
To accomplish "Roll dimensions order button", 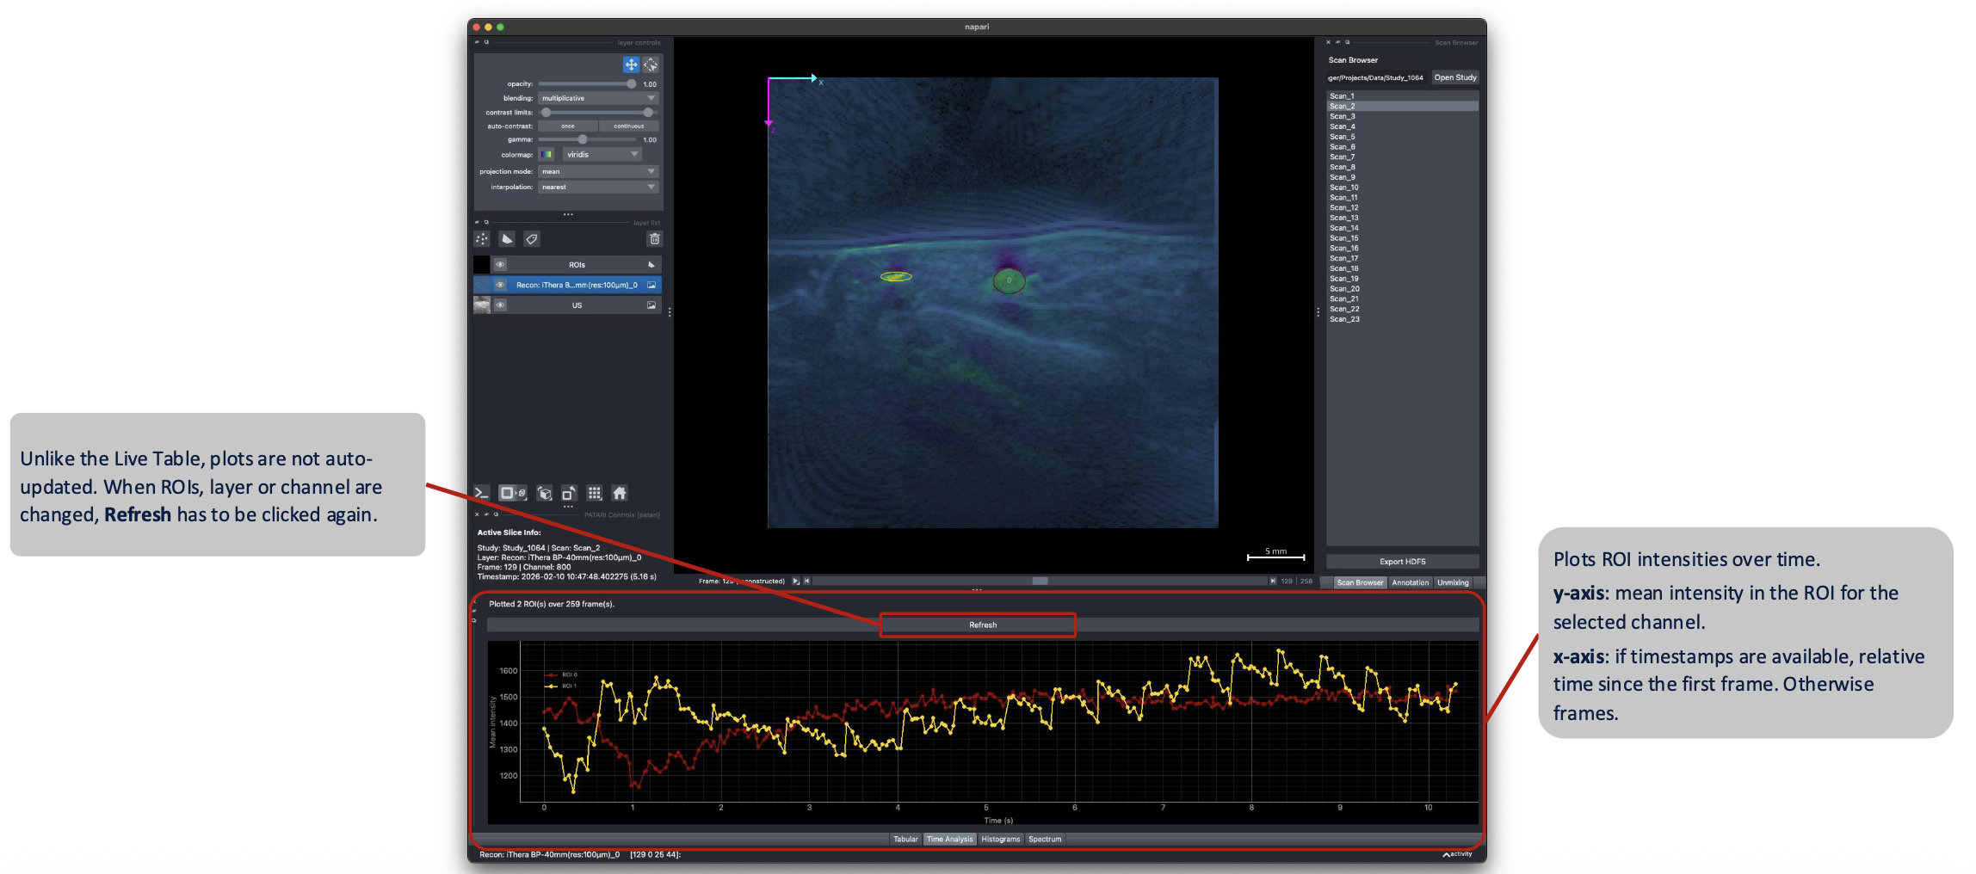I will tap(545, 493).
